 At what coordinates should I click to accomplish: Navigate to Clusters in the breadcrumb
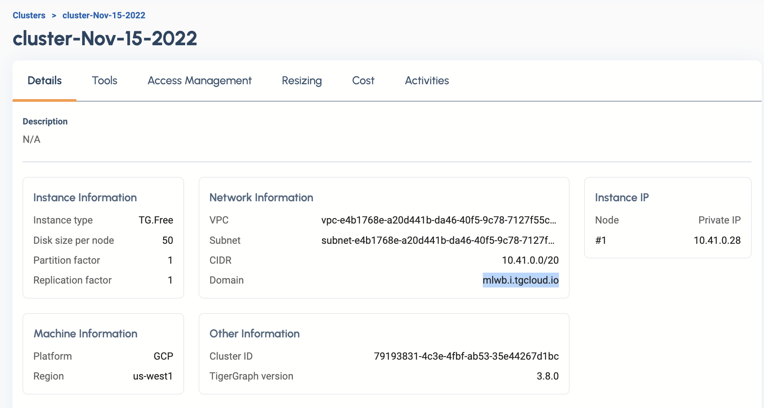[29, 16]
